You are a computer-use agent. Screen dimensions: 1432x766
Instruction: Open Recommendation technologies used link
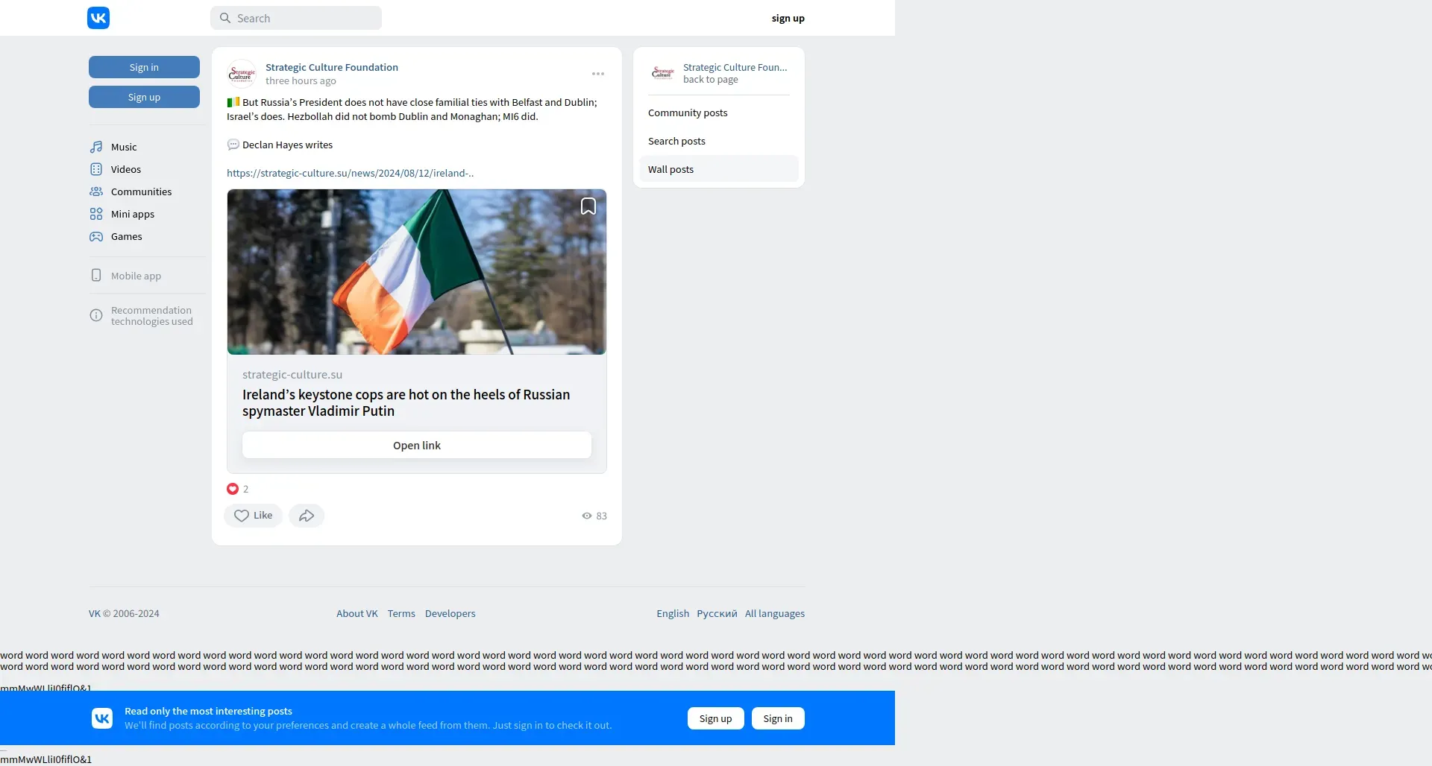(x=152, y=316)
